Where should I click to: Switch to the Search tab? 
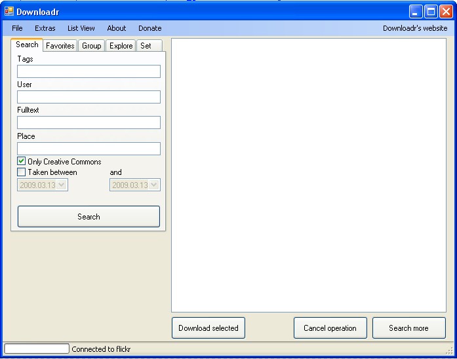tap(27, 45)
